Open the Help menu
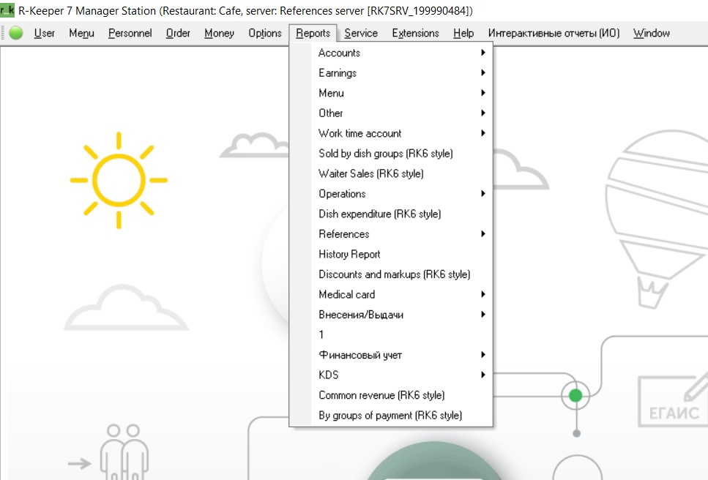This screenshot has height=480, width=708. [463, 33]
